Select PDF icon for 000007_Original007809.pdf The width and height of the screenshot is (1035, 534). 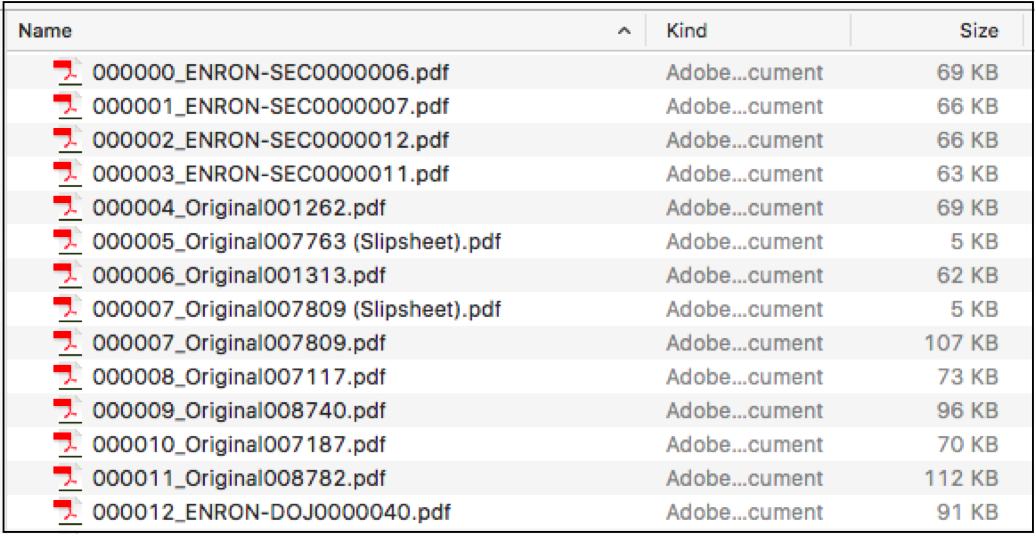click(67, 343)
